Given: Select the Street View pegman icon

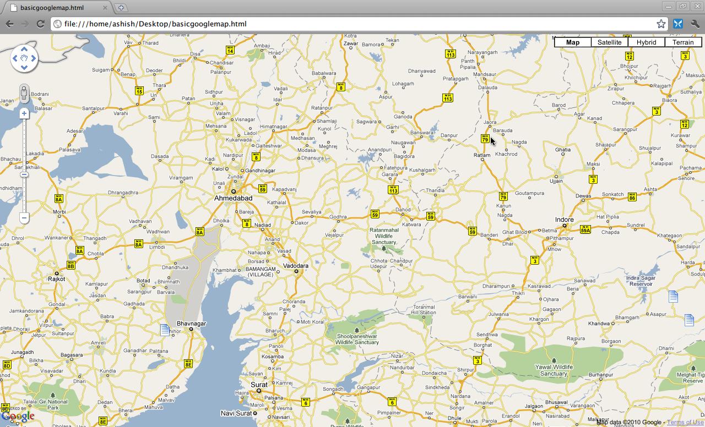Looking at the screenshot, I should pyautogui.click(x=24, y=92).
